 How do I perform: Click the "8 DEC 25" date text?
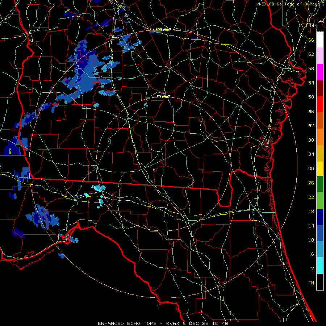pyautogui.click(x=196, y=323)
